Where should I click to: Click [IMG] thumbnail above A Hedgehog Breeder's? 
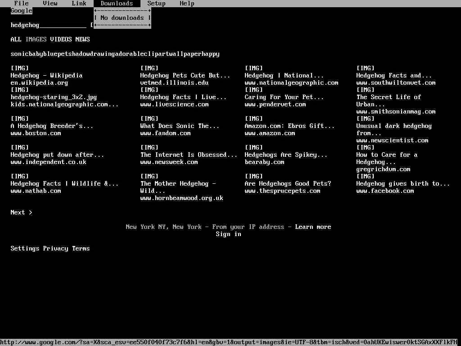point(20,119)
